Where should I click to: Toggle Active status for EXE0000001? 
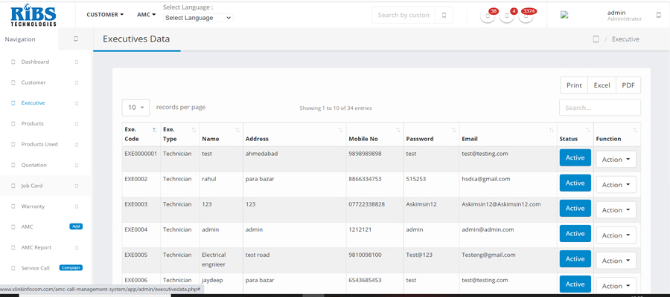coord(575,157)
